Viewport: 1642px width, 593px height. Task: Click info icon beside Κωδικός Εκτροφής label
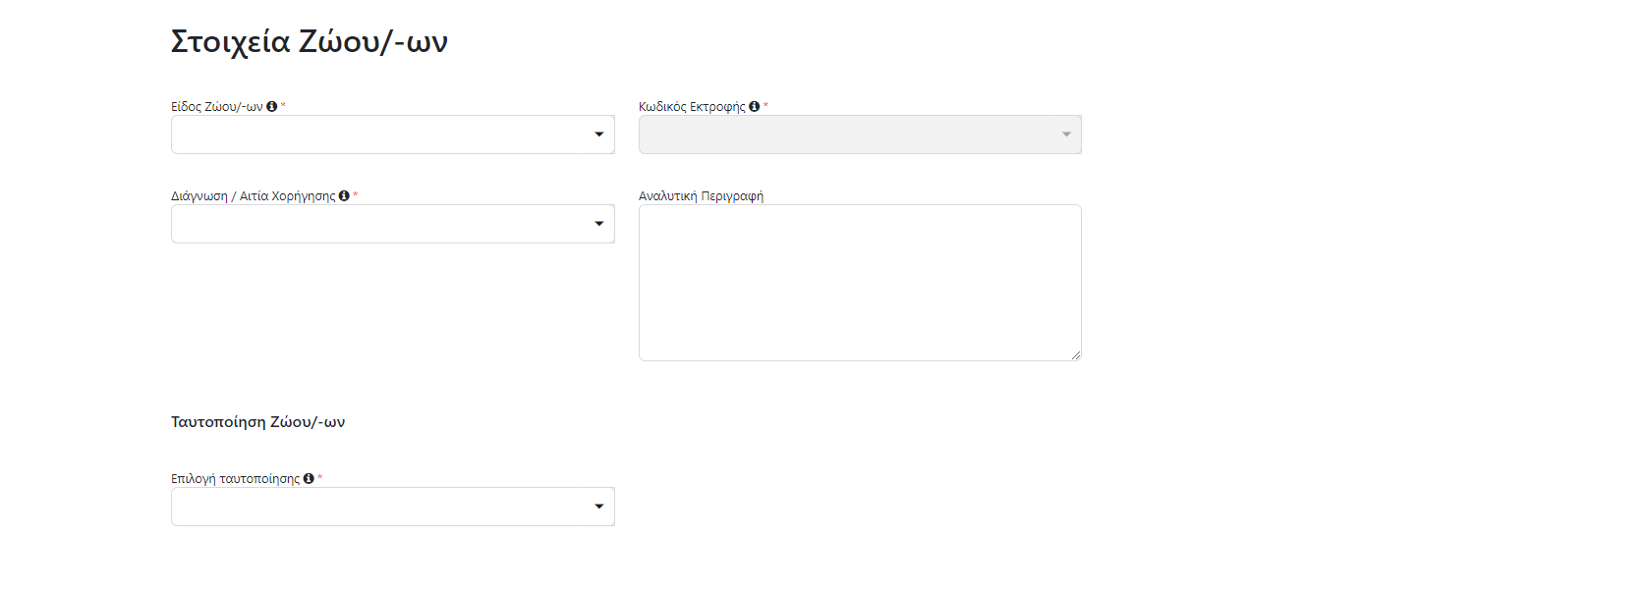(755, 107)
